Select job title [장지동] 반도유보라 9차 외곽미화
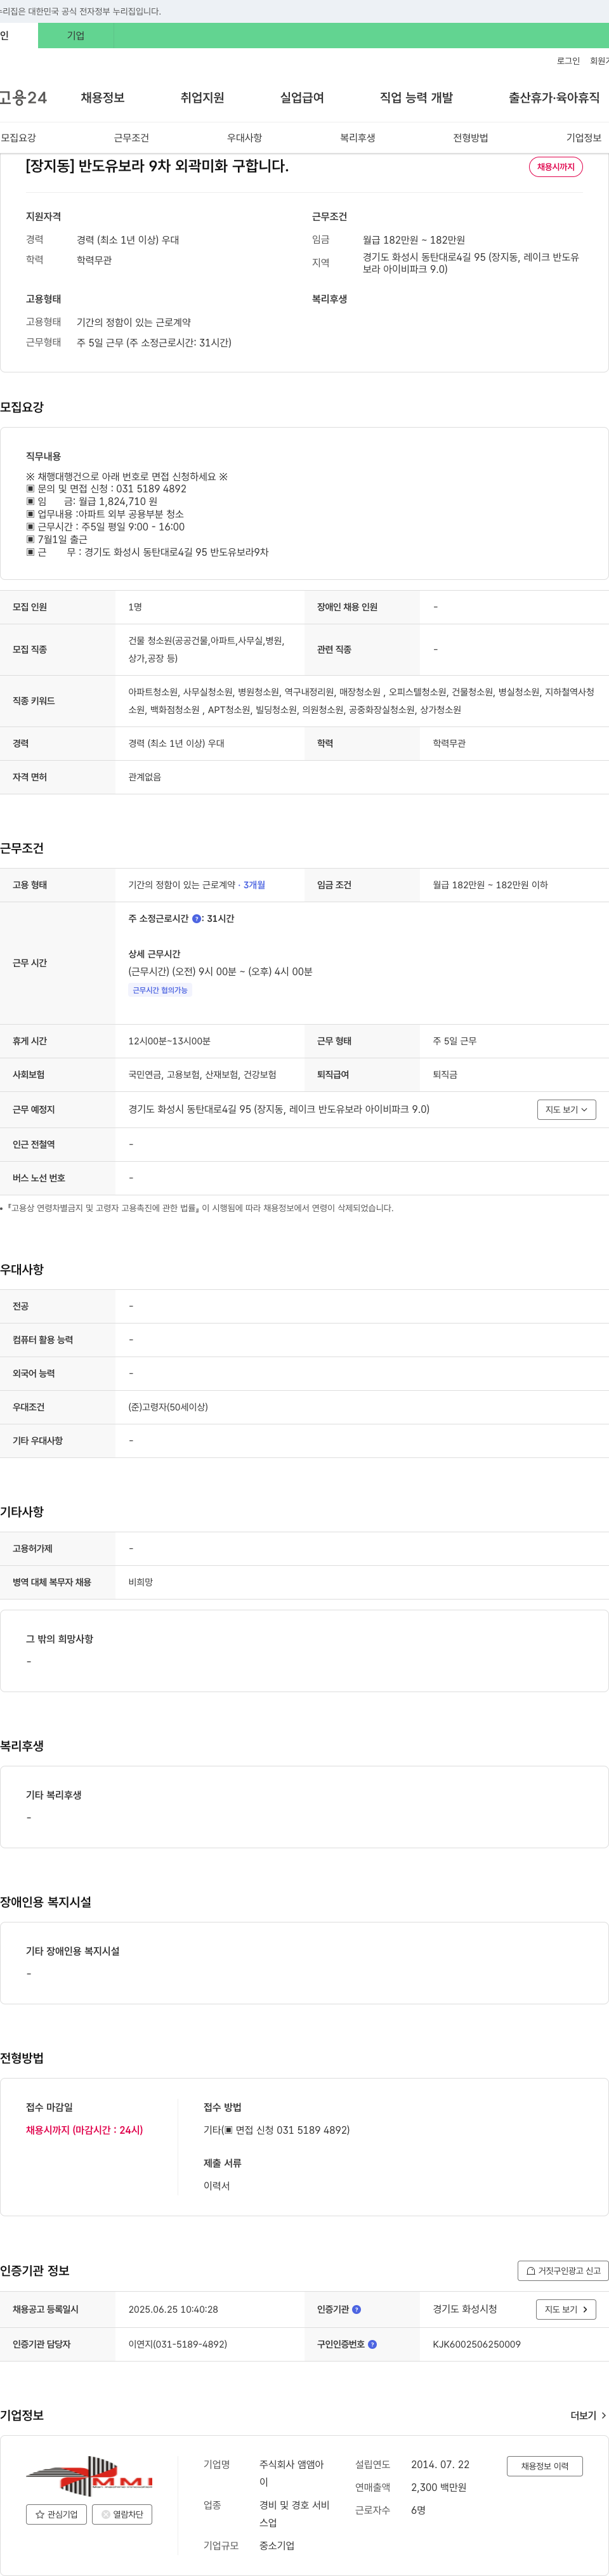609x2576 pixels. pos(157,166)
